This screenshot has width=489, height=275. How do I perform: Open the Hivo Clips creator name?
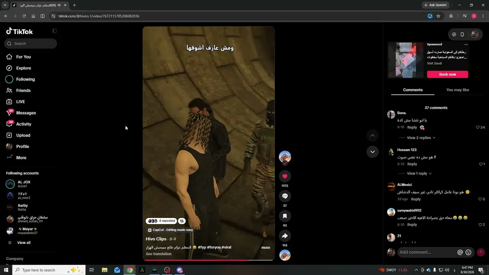(156, 239)
